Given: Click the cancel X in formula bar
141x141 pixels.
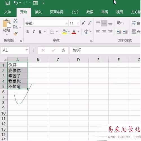Looking at the screenshot, I should [43, 50].
